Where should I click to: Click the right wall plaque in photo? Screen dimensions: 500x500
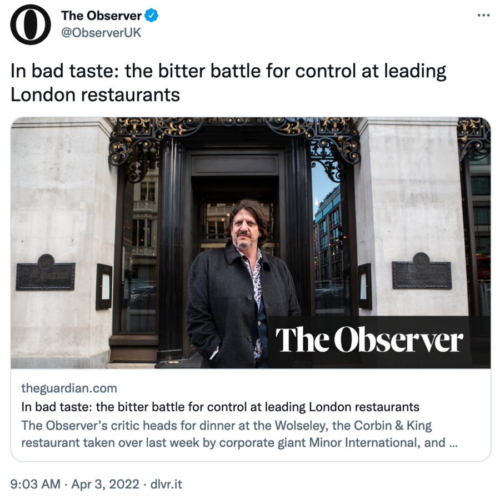pyautogui.click(x=422, y=272)
